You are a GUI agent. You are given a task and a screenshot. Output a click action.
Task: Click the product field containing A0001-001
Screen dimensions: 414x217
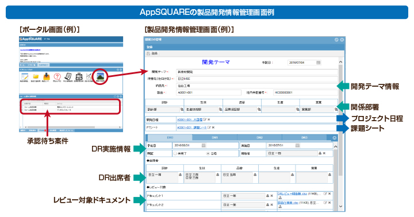(x=209, y=92)
